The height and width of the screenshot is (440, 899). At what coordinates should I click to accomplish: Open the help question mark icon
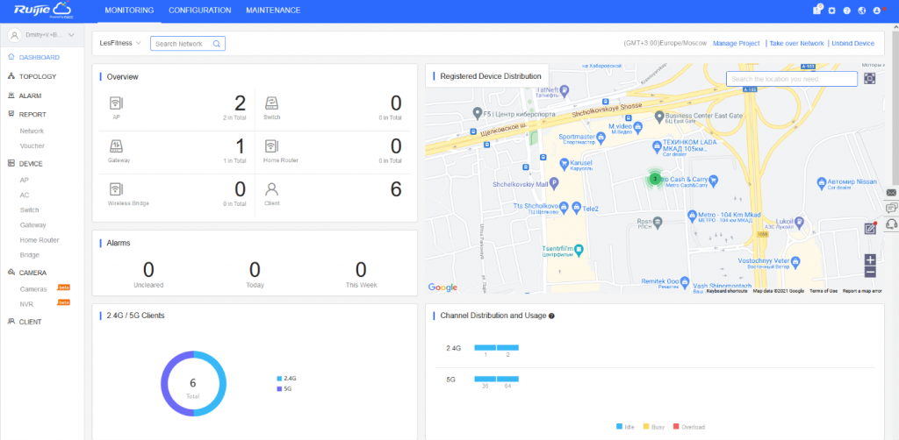[846, 11]
